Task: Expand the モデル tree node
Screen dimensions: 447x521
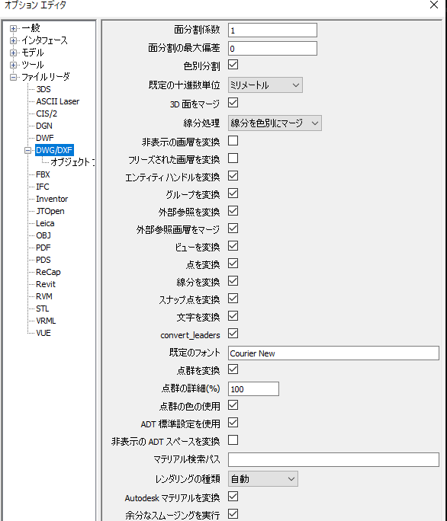Action: pyautogui.click(x=13, y=53)
